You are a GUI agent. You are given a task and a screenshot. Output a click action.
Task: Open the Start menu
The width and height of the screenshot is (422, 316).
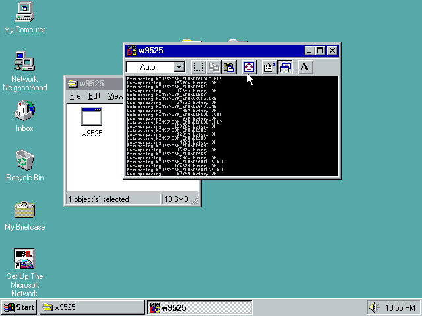point(19,307)
